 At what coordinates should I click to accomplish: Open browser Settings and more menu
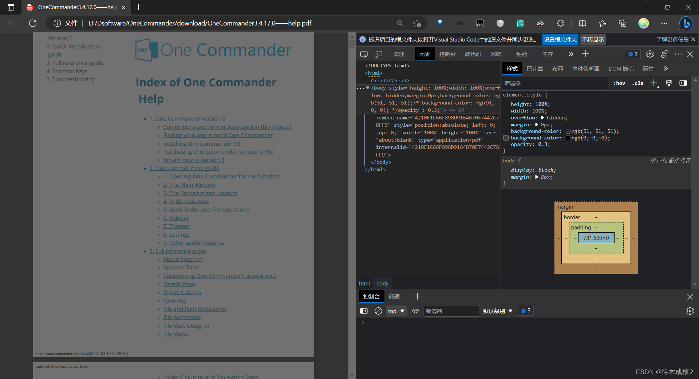[664, 23]
